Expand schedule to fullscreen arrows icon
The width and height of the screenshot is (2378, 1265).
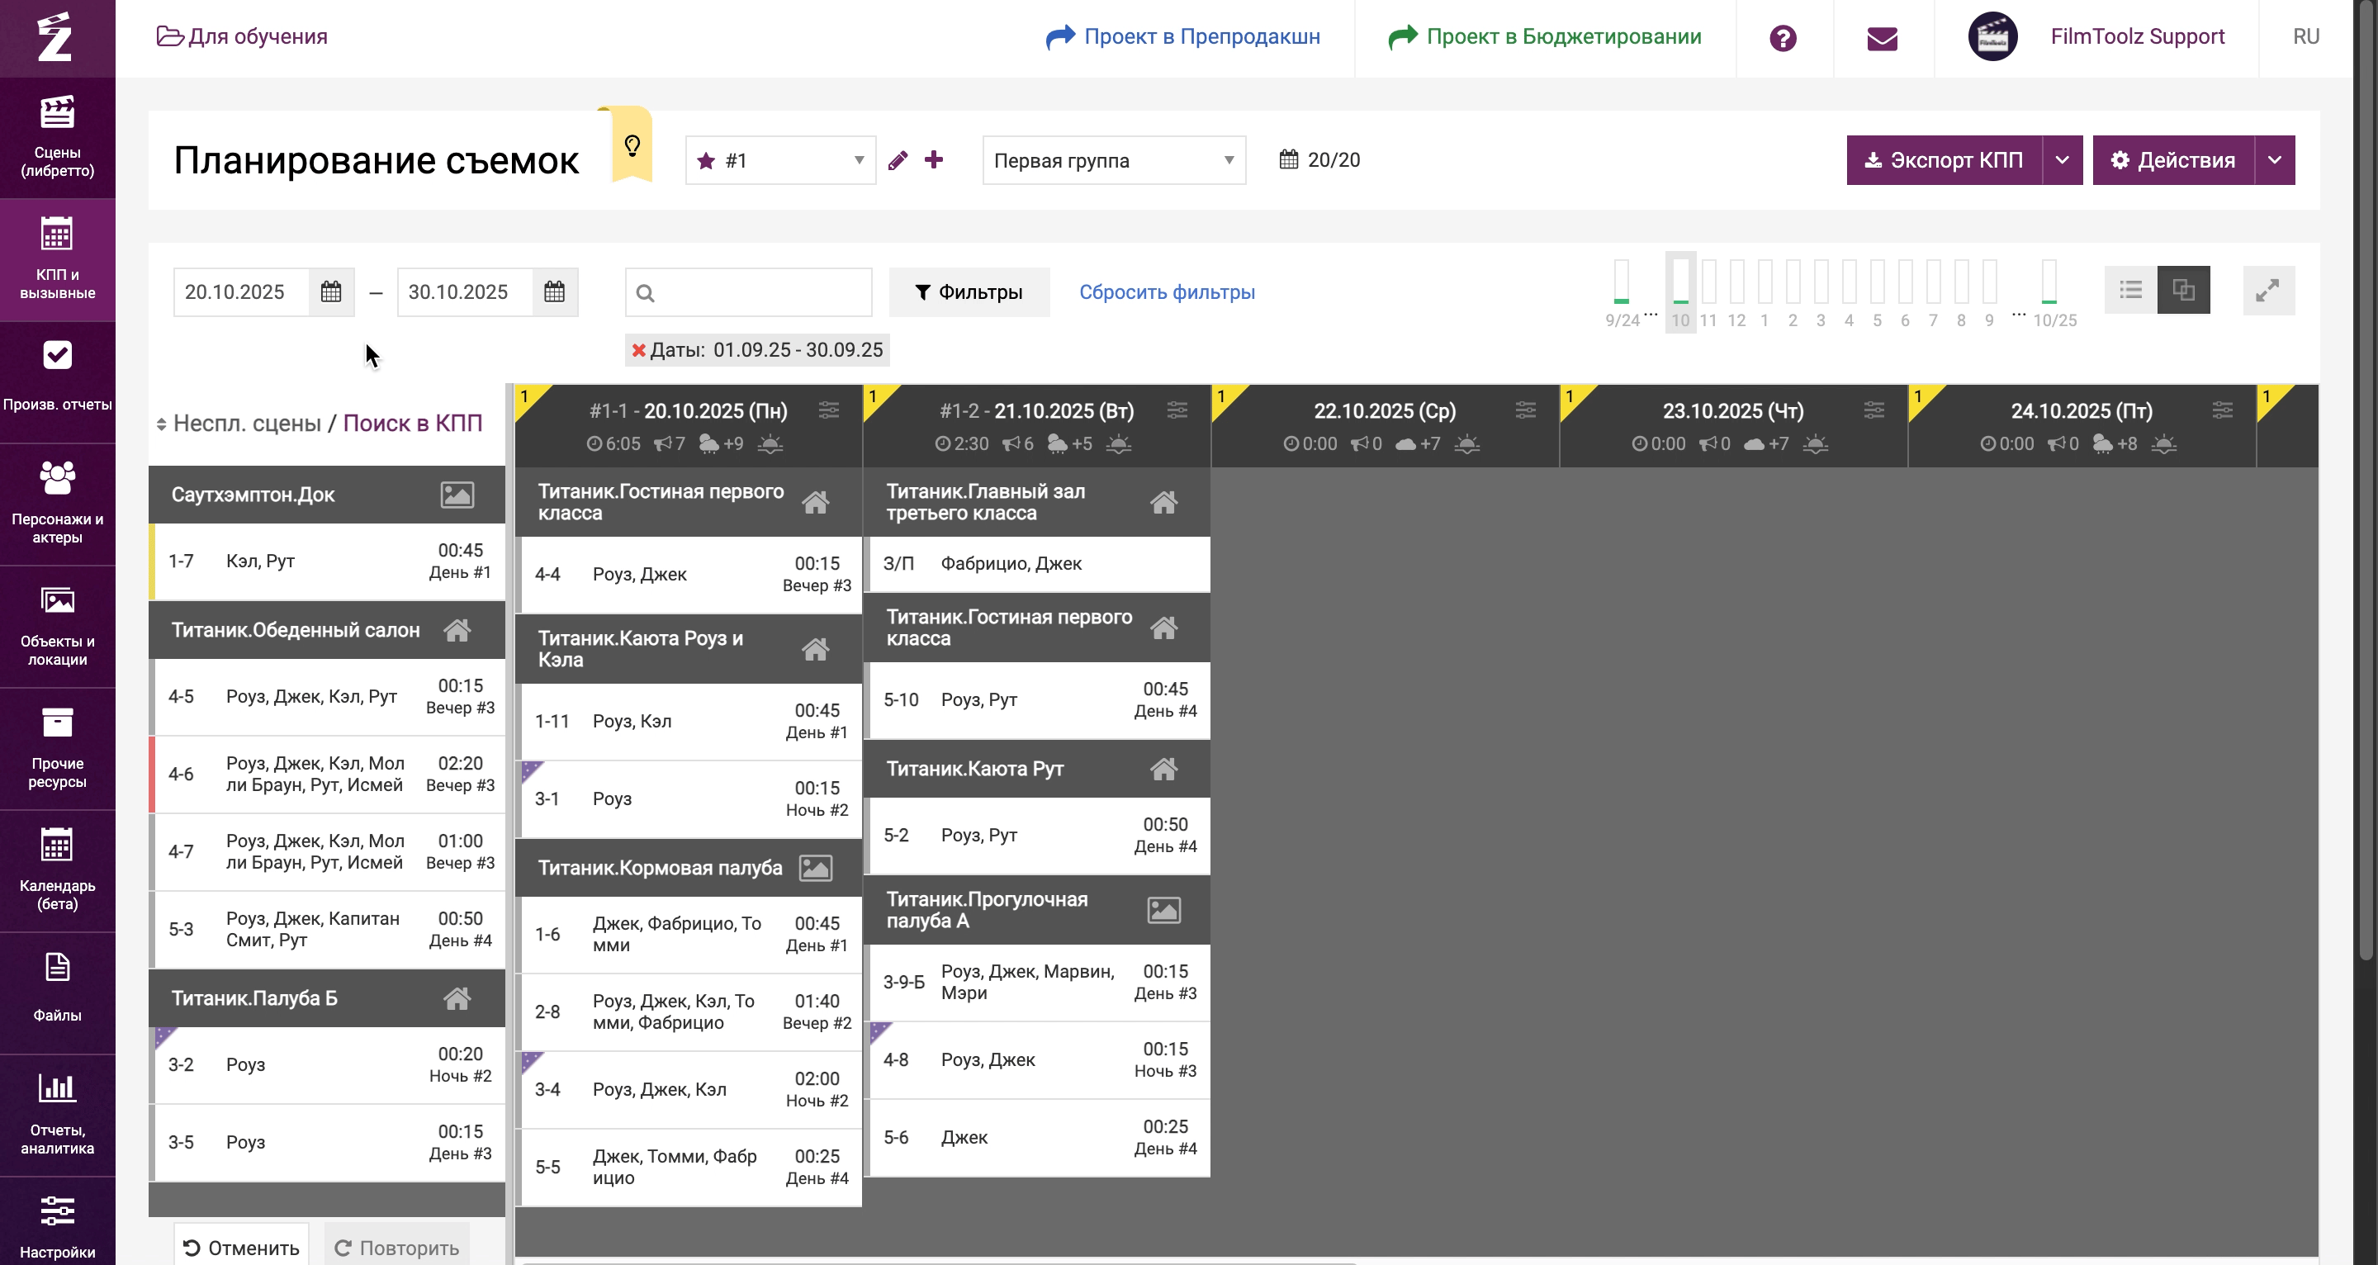[x=2267, y=291]
